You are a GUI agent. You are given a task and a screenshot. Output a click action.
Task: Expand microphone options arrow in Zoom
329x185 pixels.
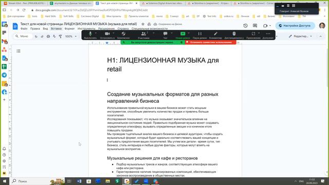(96, 33)
